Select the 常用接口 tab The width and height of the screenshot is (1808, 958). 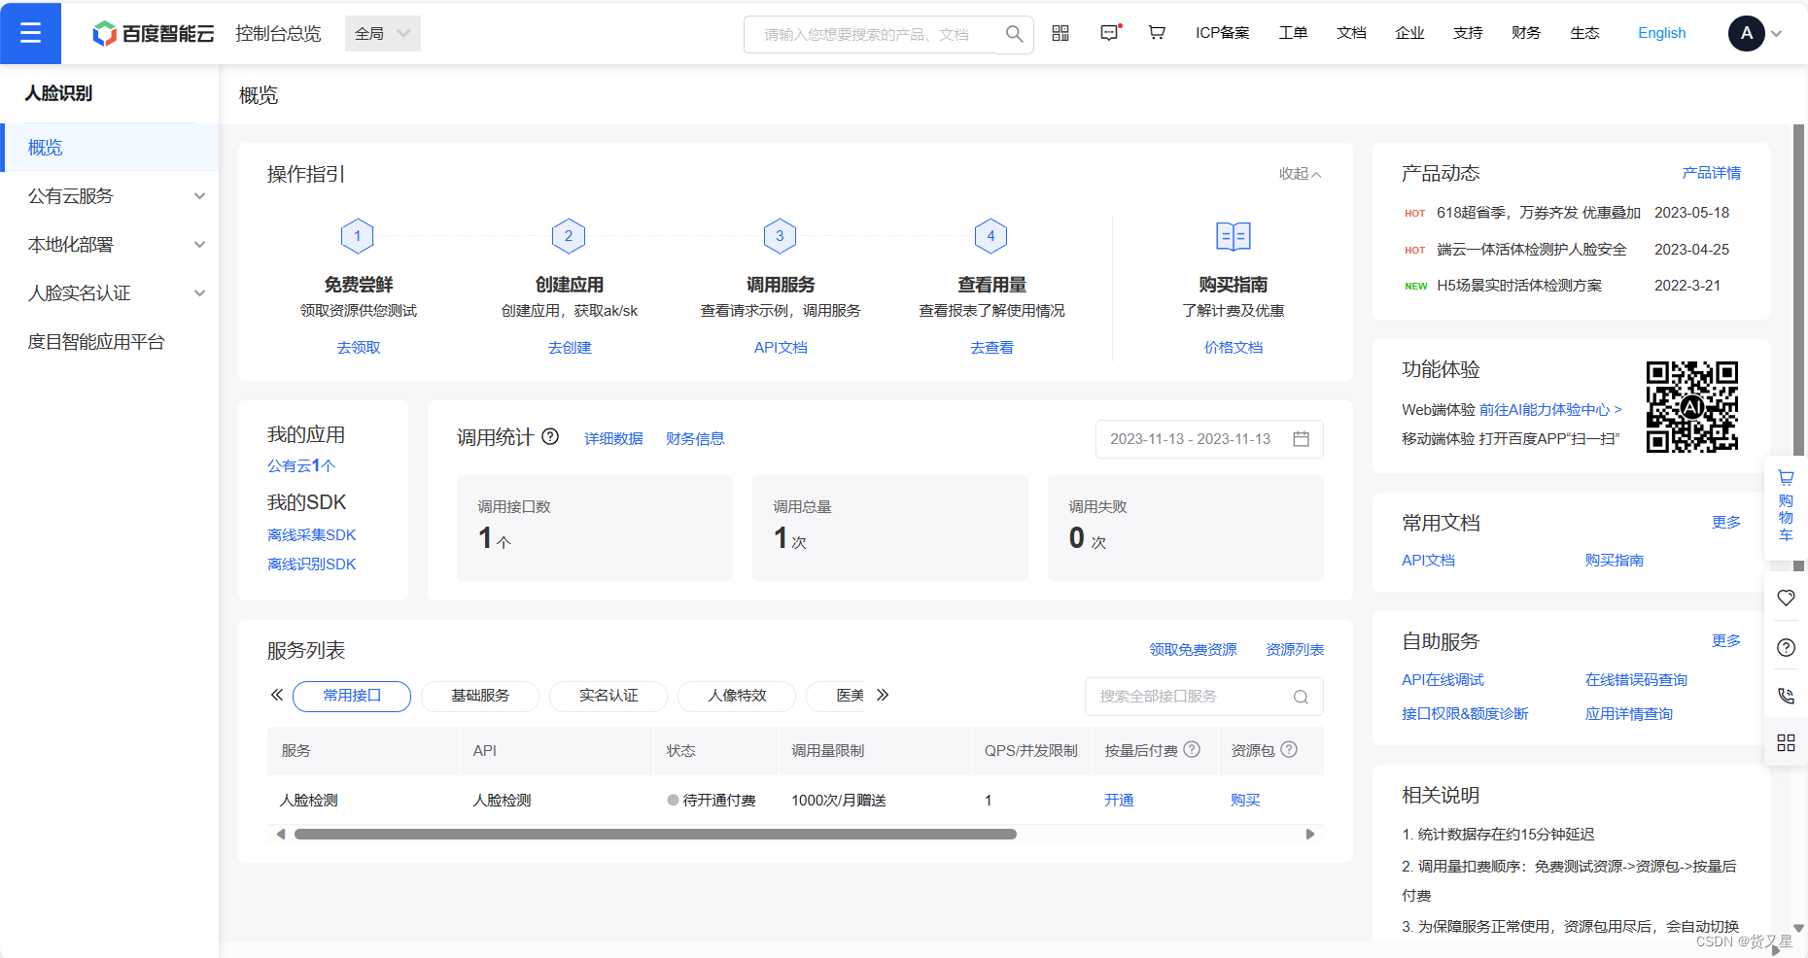[352, 696]
